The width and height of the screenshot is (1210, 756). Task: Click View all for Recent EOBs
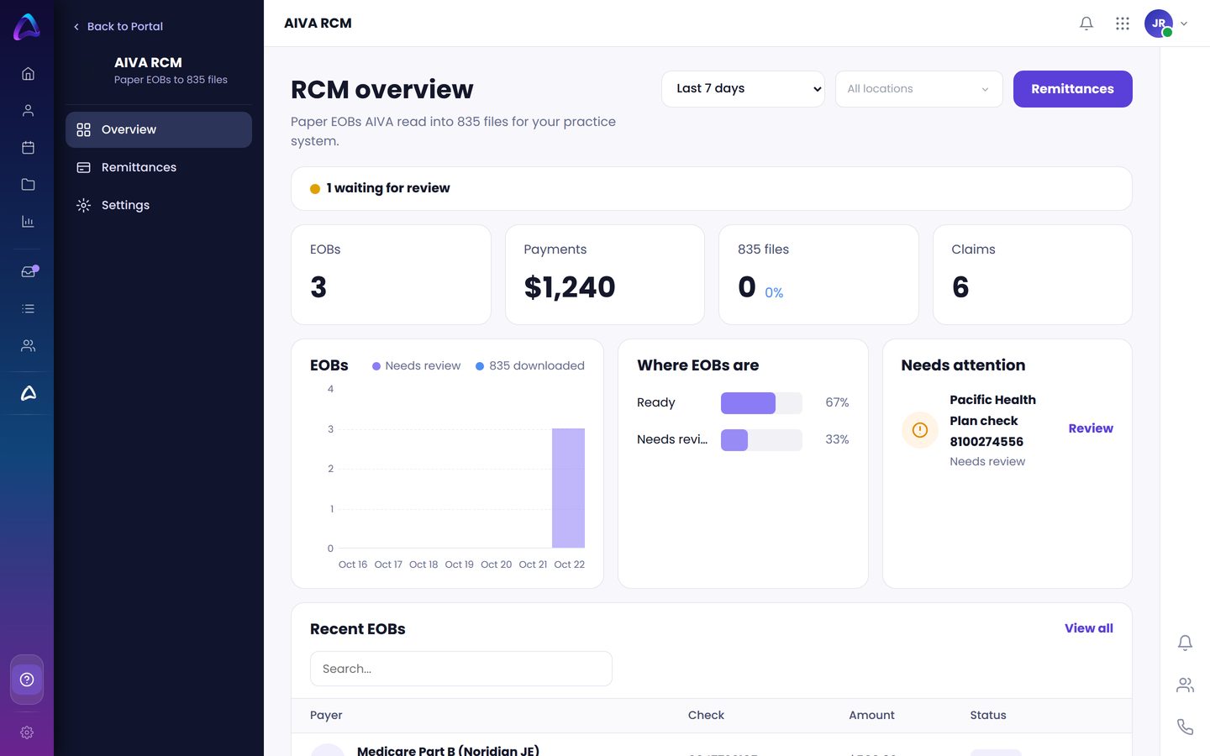coord(1089,628)
